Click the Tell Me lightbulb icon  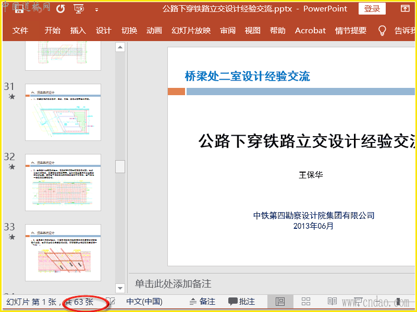tap(382, 31)
